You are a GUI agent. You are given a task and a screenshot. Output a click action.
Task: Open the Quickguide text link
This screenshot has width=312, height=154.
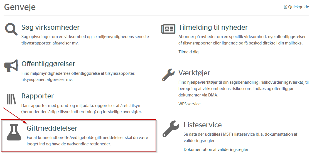pyautogui.click(x=298, y=7)
